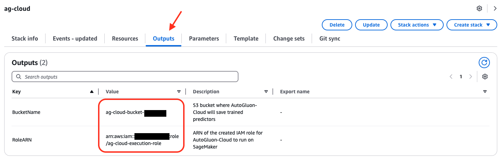The width and height of the screenshot is (499, 159).
Task: Focus the Search outputs field
Action: (x=125, y=77)
